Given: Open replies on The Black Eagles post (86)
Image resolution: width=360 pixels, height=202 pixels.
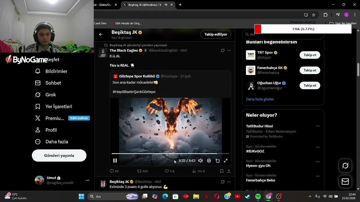Looking at the screenshot, I should [114, 171].
